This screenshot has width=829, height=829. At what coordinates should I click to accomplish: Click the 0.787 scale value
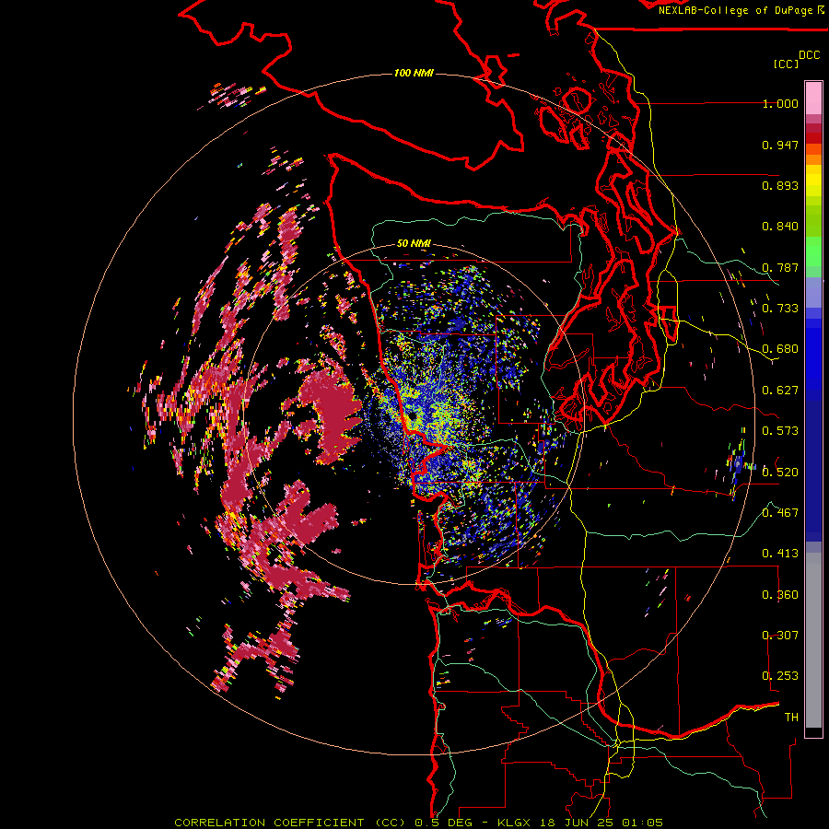[780, 267]
